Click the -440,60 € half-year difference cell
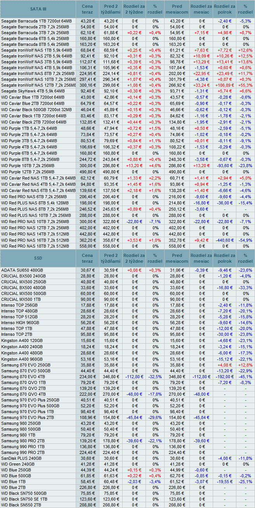This screenshot has width=255, height=508. 225,240
